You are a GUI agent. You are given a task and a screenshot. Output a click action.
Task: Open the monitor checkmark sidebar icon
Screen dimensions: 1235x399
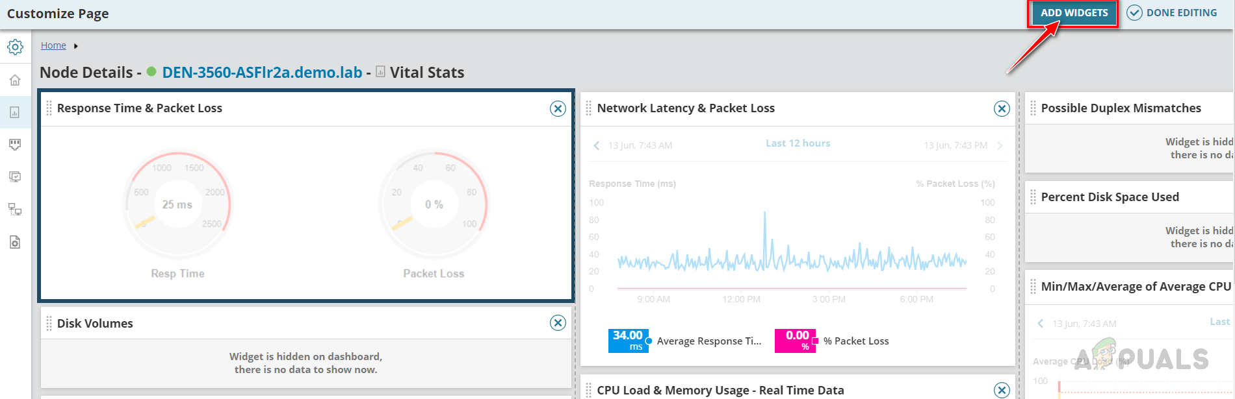click(15, 176)
